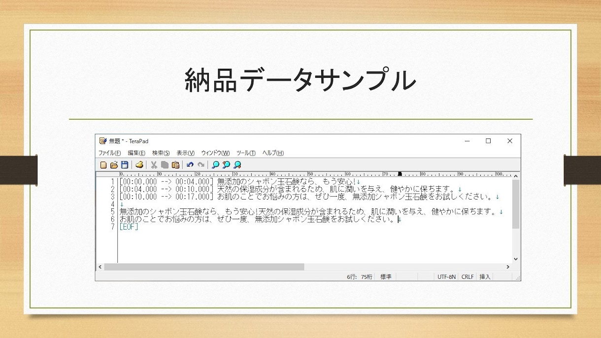Open the 検索(S) menu
601x338 pixels.
coord(161,153)
